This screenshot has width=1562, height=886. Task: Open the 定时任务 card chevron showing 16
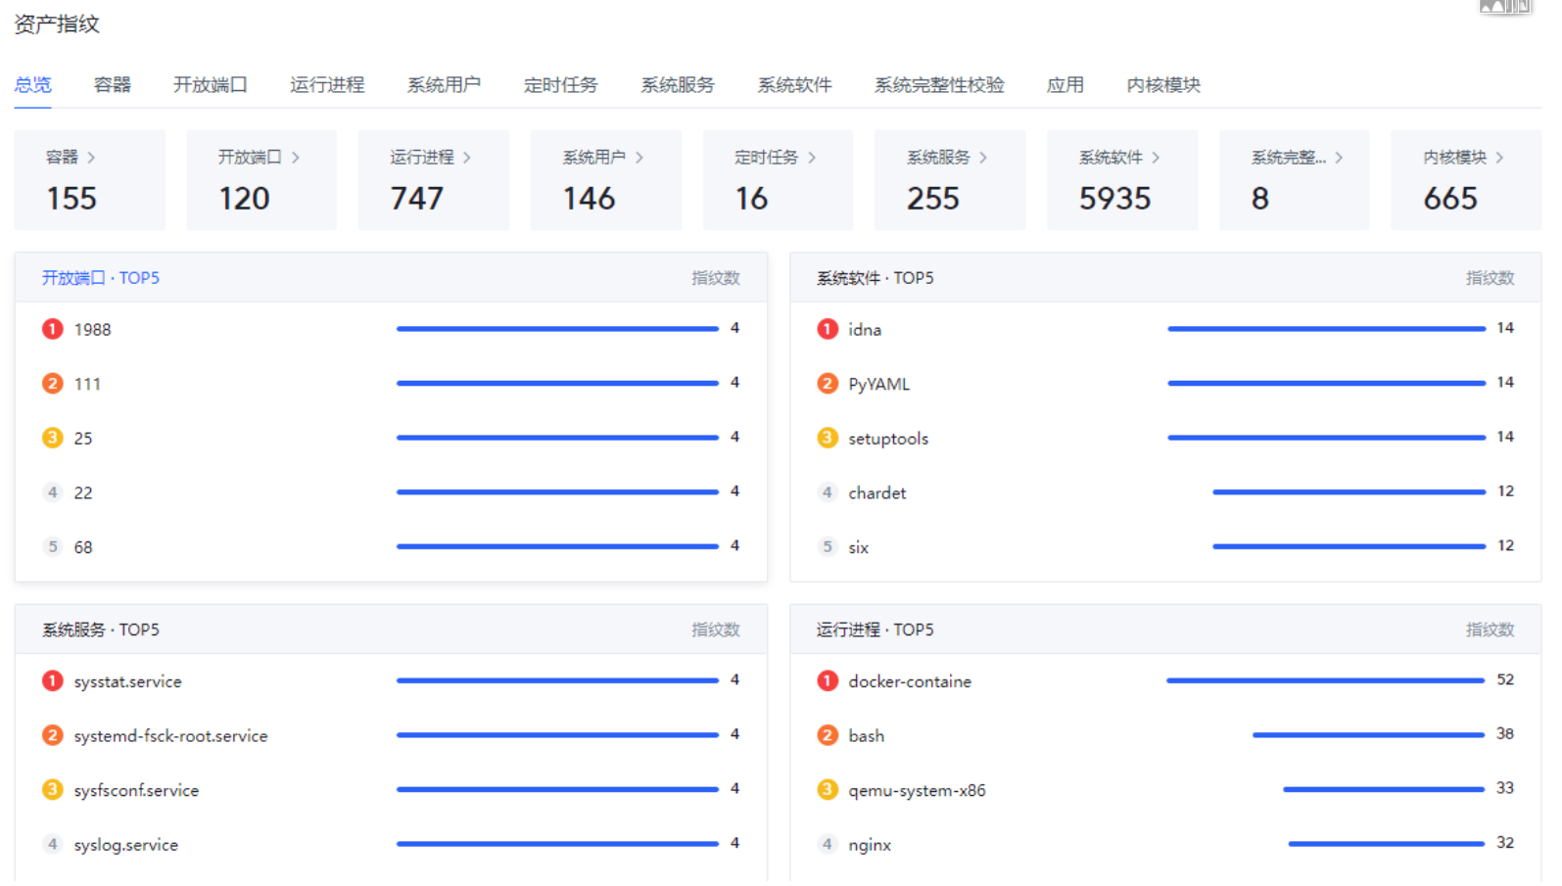812,158
